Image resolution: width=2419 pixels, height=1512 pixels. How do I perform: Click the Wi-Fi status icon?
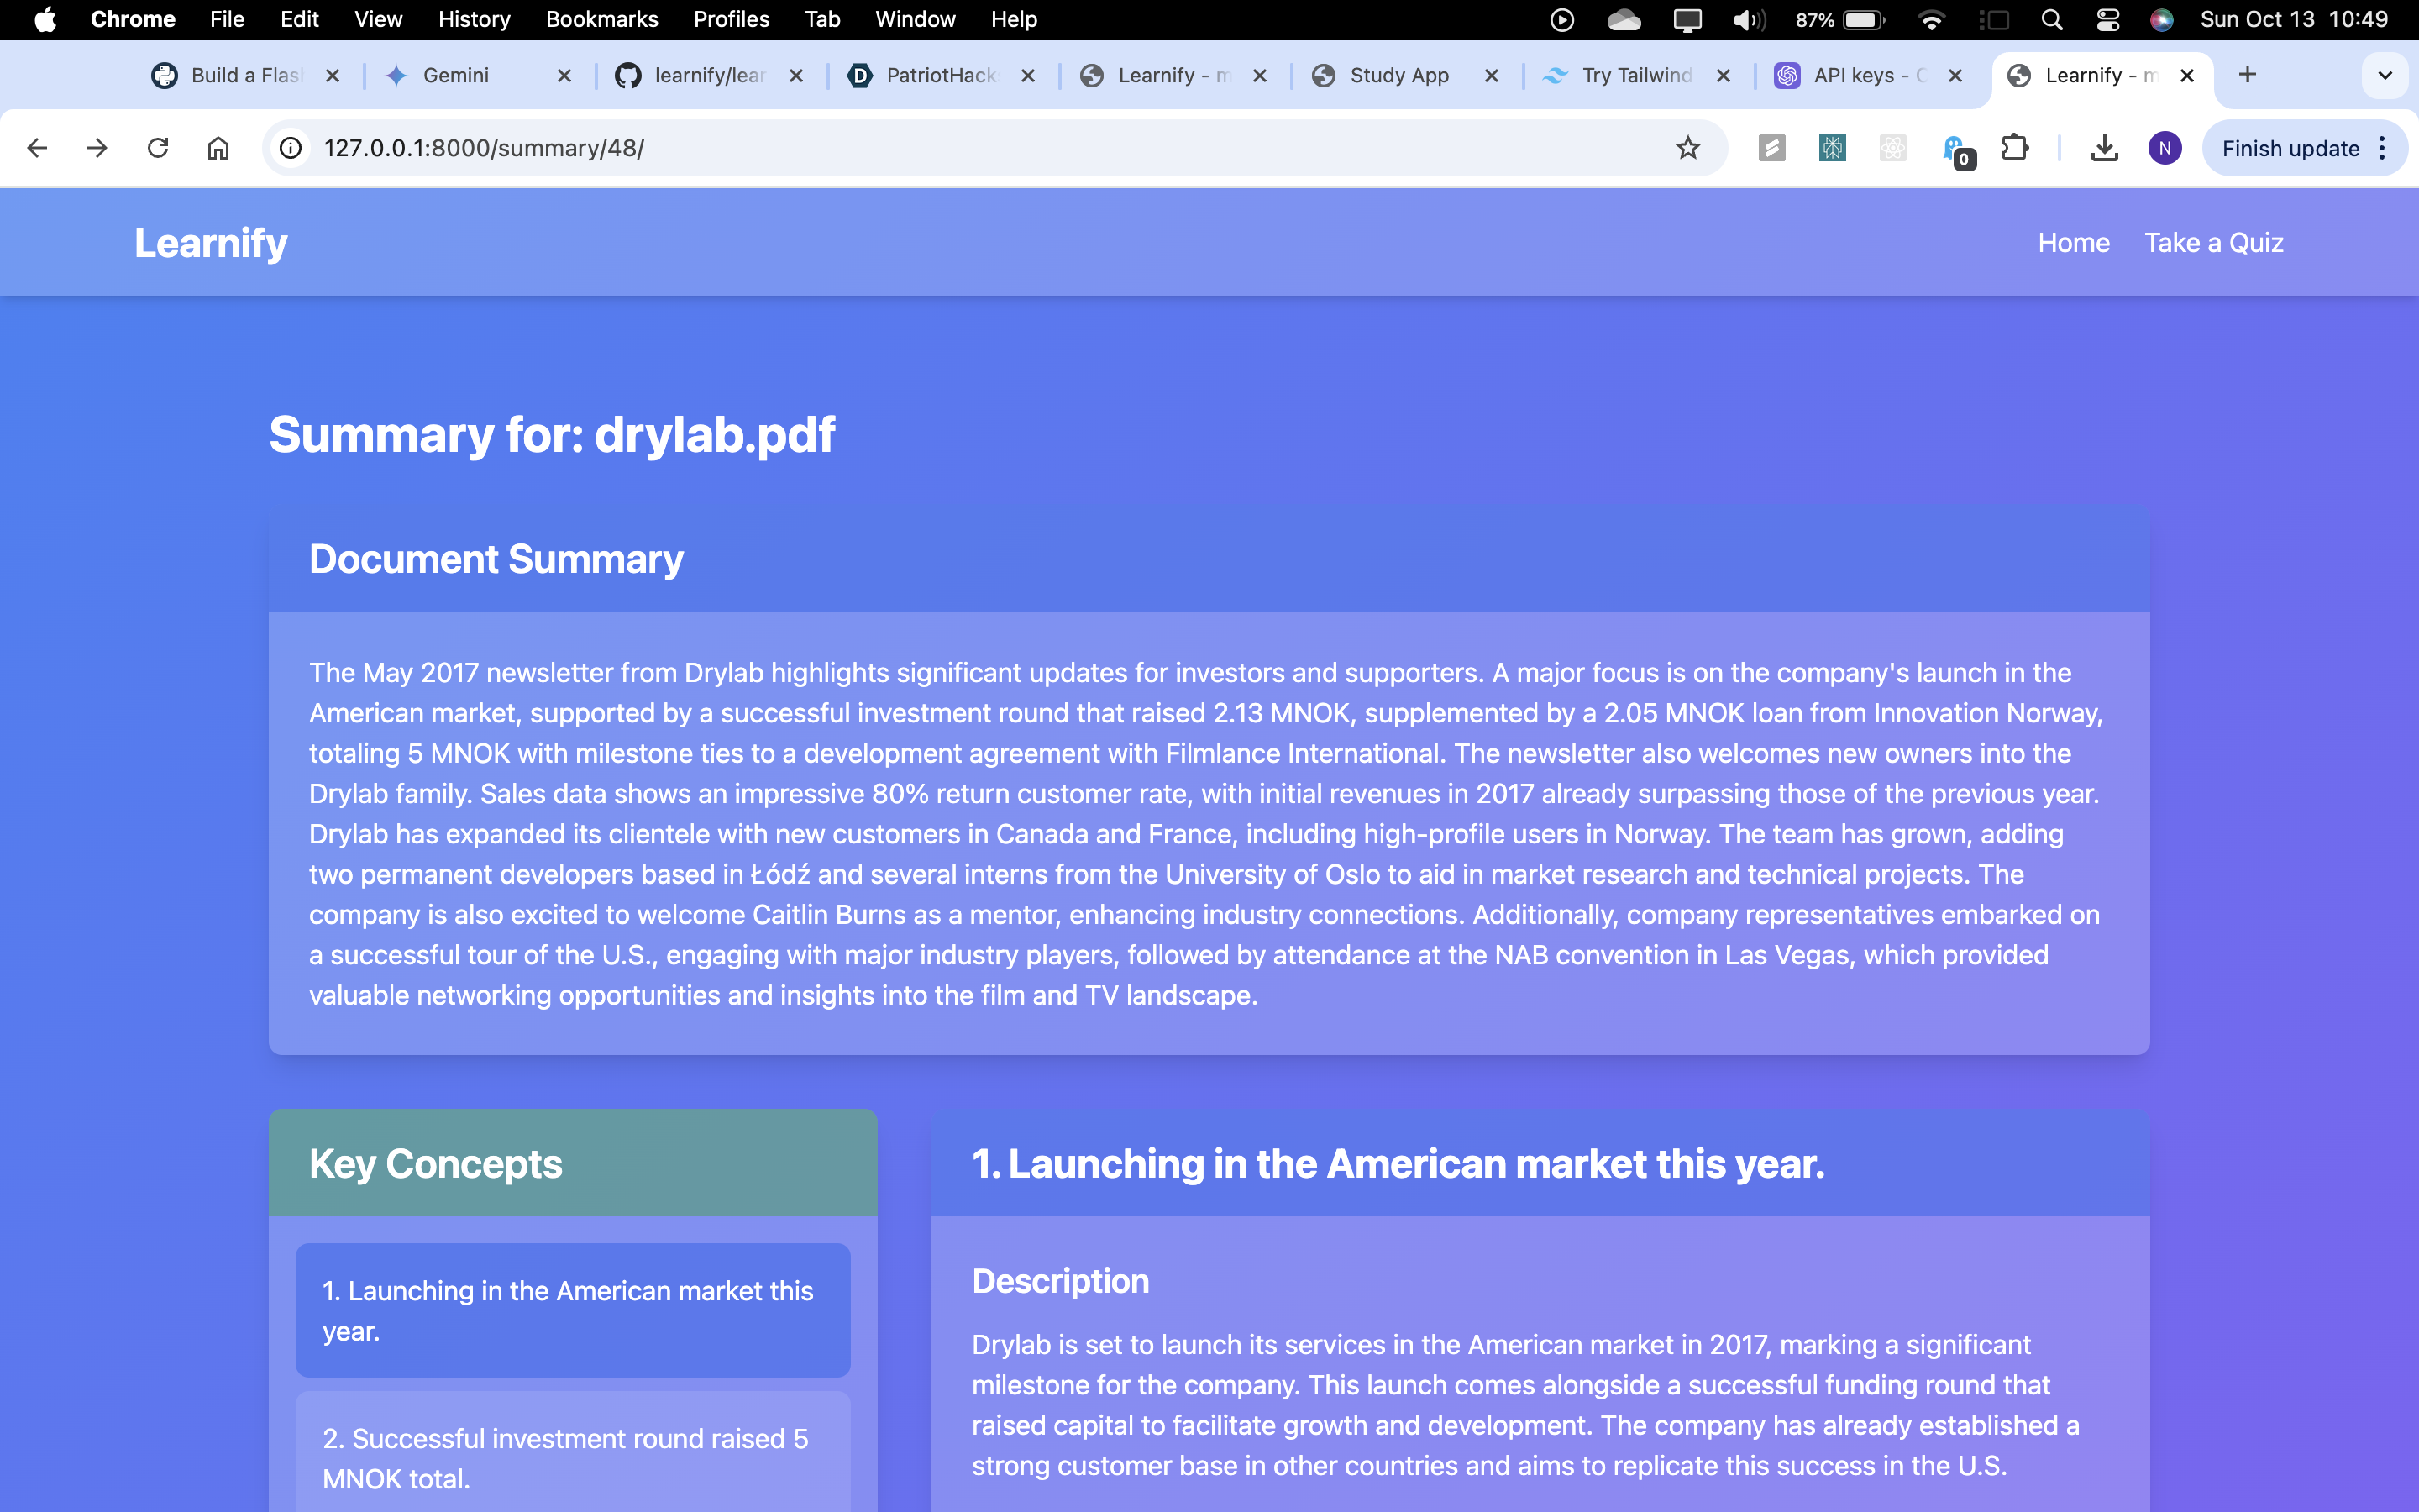1931,20
